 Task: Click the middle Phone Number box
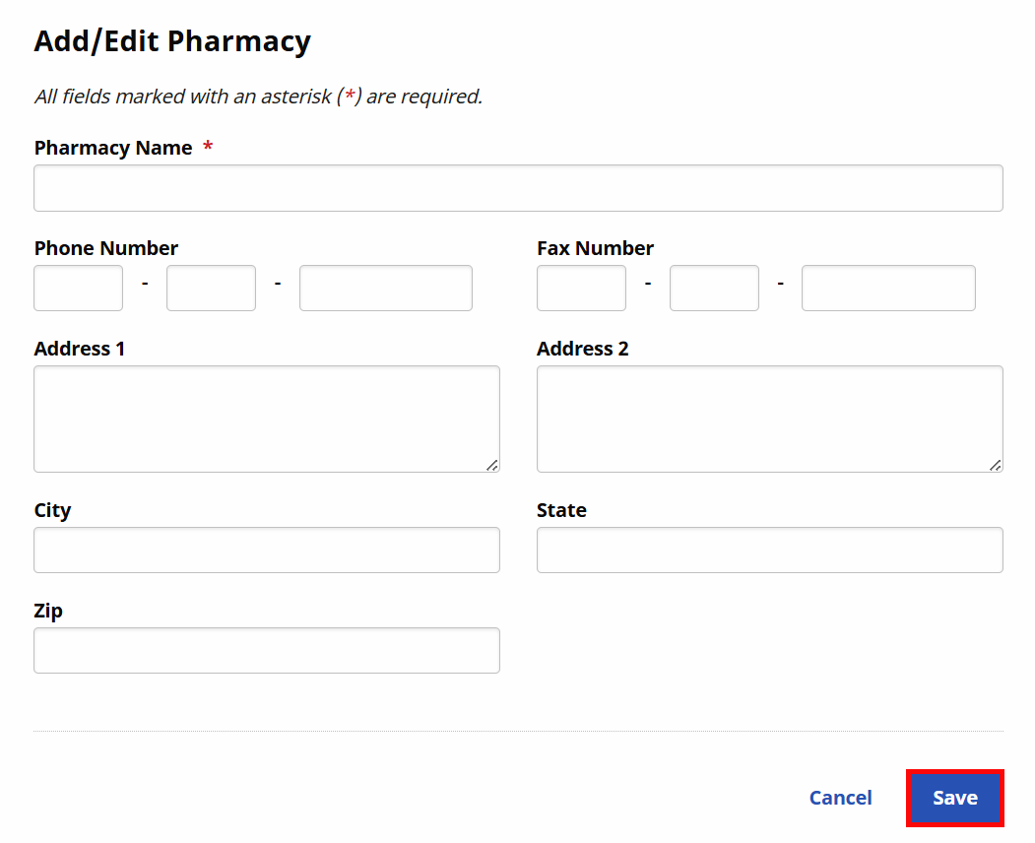pos(211,288)
